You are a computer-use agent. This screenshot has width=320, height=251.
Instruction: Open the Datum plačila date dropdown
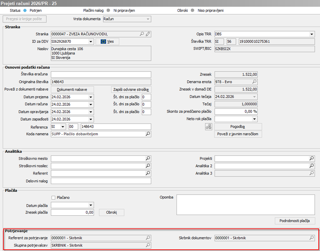pos(91,205)
